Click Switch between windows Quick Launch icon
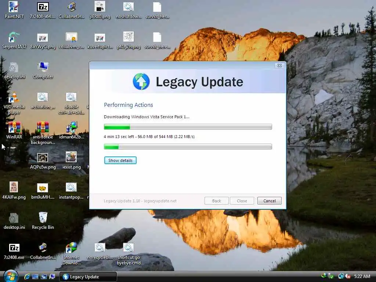The height and width of the screenshot is (282, 376). 44,276
